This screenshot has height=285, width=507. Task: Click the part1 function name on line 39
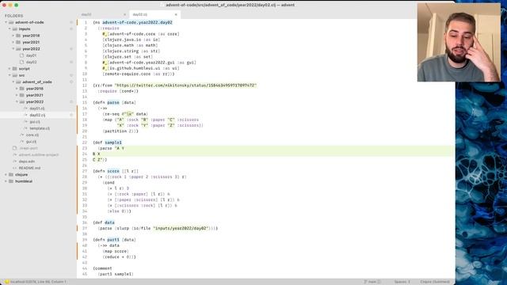(x=113, y=240)
